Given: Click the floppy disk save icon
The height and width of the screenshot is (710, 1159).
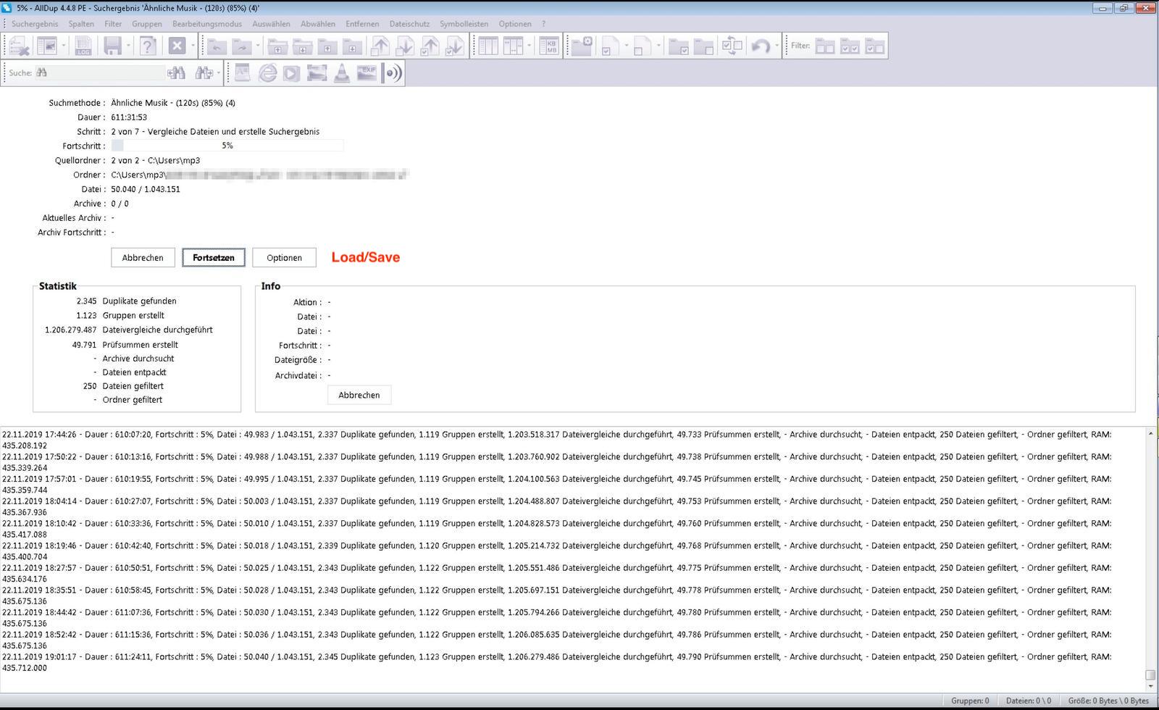Looking at the screenshot, I should click(x=113, y=46).
